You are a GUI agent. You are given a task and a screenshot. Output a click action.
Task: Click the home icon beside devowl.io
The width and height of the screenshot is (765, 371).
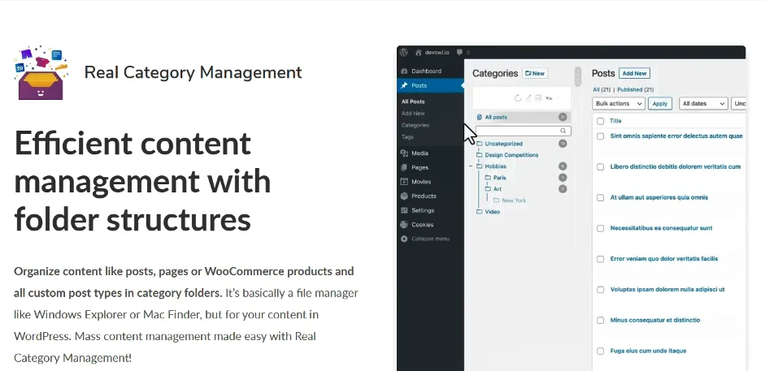[x=419, y=52]
